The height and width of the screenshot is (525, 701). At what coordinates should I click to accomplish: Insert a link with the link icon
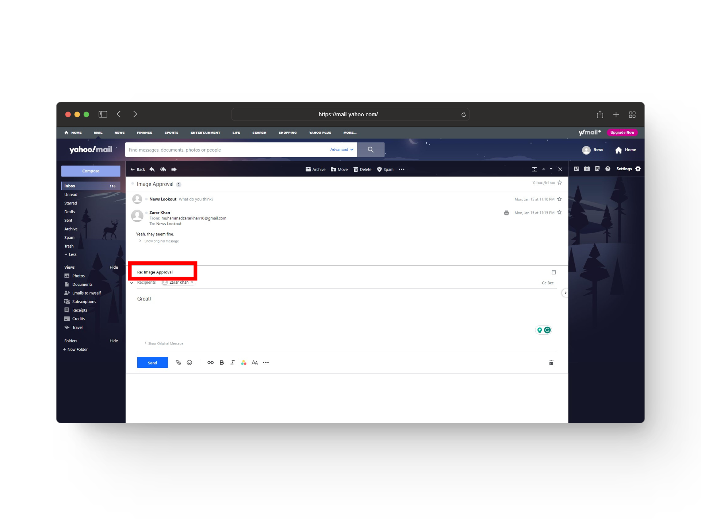coord(210,362)
